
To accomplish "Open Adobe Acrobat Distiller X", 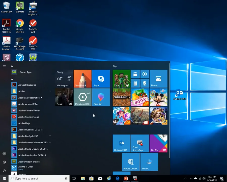I will coord(32,98).
